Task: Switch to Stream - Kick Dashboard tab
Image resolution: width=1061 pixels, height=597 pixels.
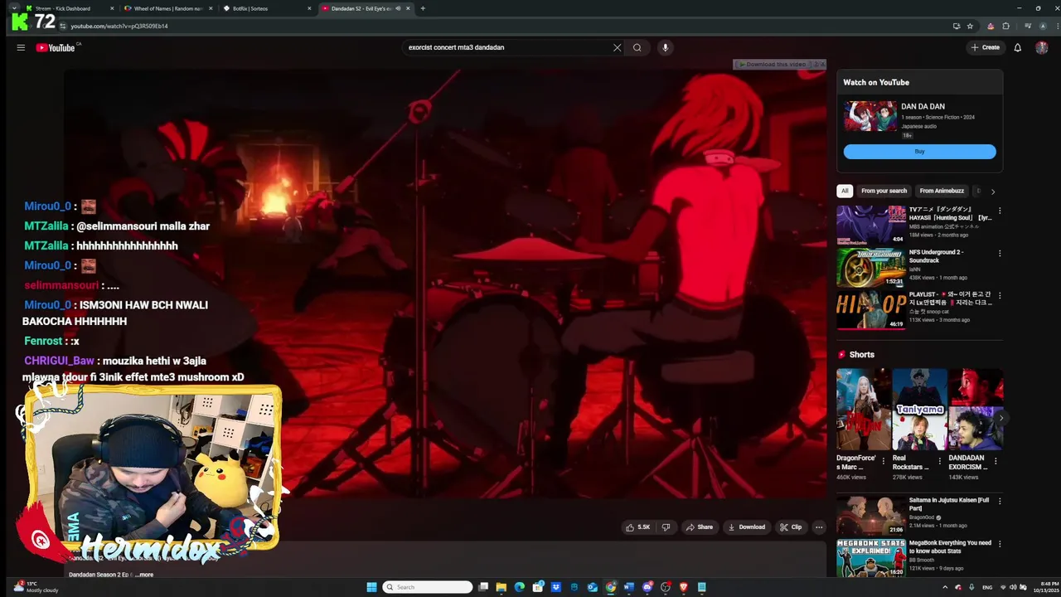Action: 70,8
